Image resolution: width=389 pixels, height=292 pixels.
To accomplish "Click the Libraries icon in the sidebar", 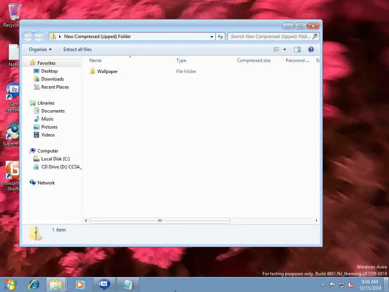I will (x=33, y=103).
